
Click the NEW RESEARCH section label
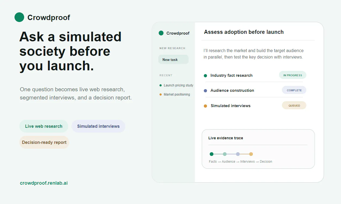pyautogui.click(x=172, y=48)
